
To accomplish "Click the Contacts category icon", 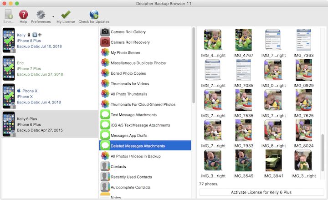I will (x=105, y=167).
